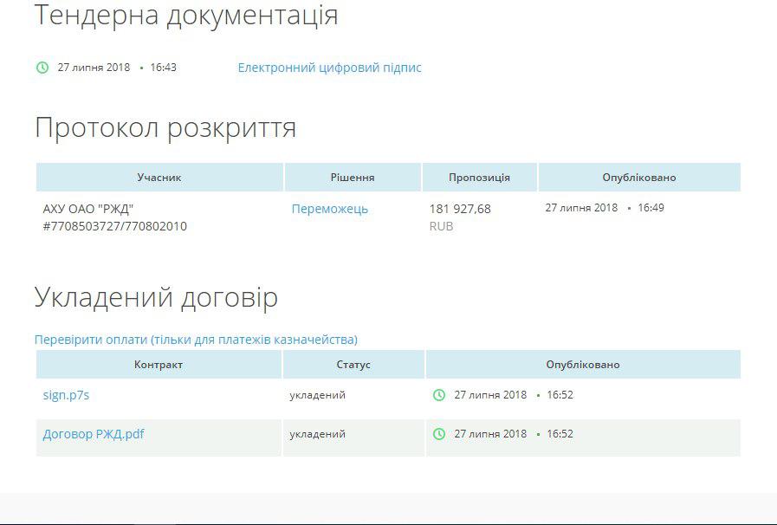Open the Електронний цифровий підпис link
777x525 pixels.
point(329,68)
